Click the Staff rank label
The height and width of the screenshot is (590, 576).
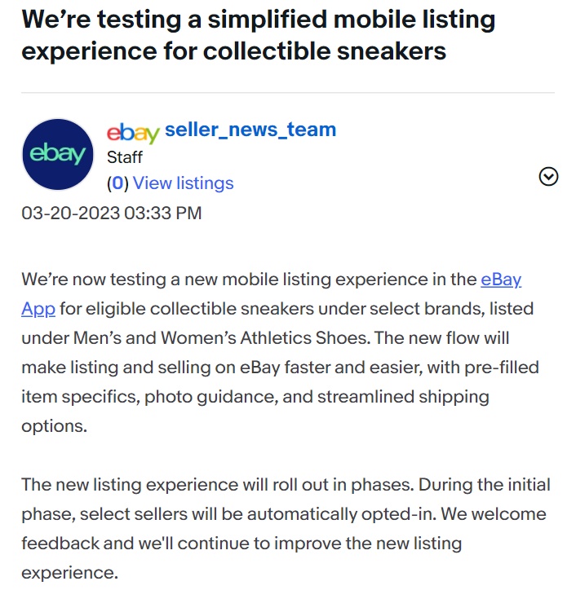pyautogui.click(x=125, y=157)
